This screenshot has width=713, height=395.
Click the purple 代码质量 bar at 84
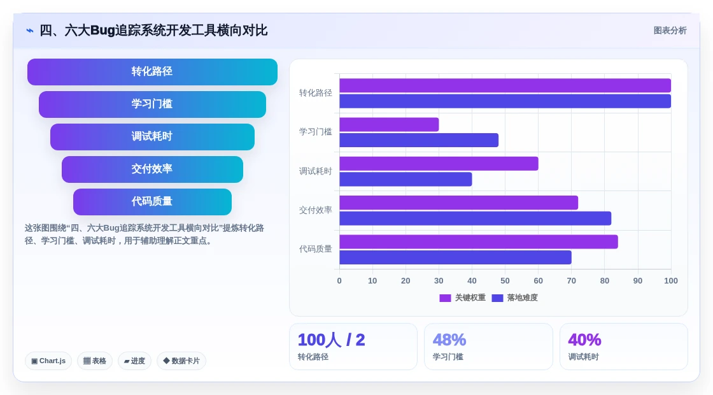(x=479, y=241)
